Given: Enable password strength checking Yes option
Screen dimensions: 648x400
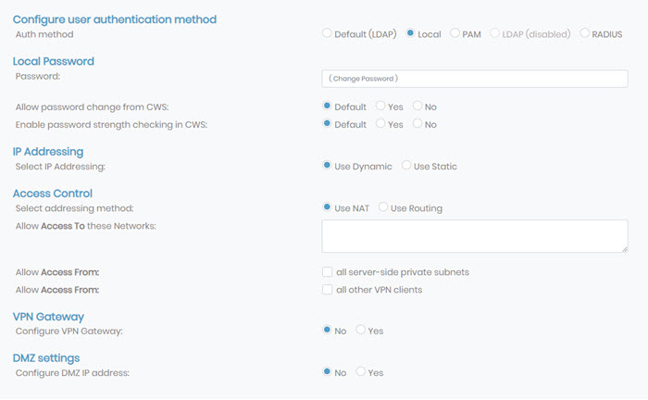Looking at the screenshot, I should coord(380,123).
